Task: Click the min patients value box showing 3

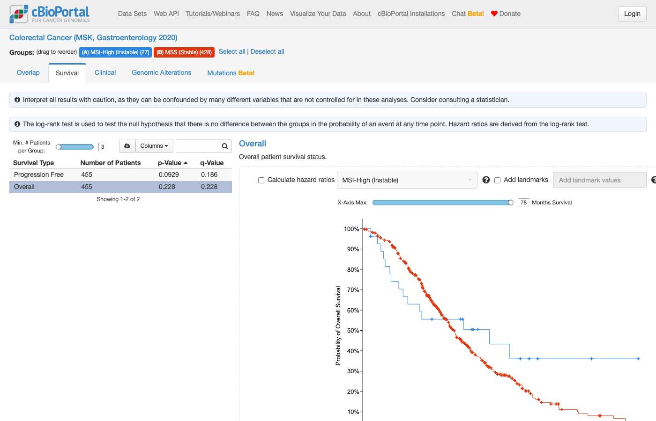Action: (x=103, y=147)
